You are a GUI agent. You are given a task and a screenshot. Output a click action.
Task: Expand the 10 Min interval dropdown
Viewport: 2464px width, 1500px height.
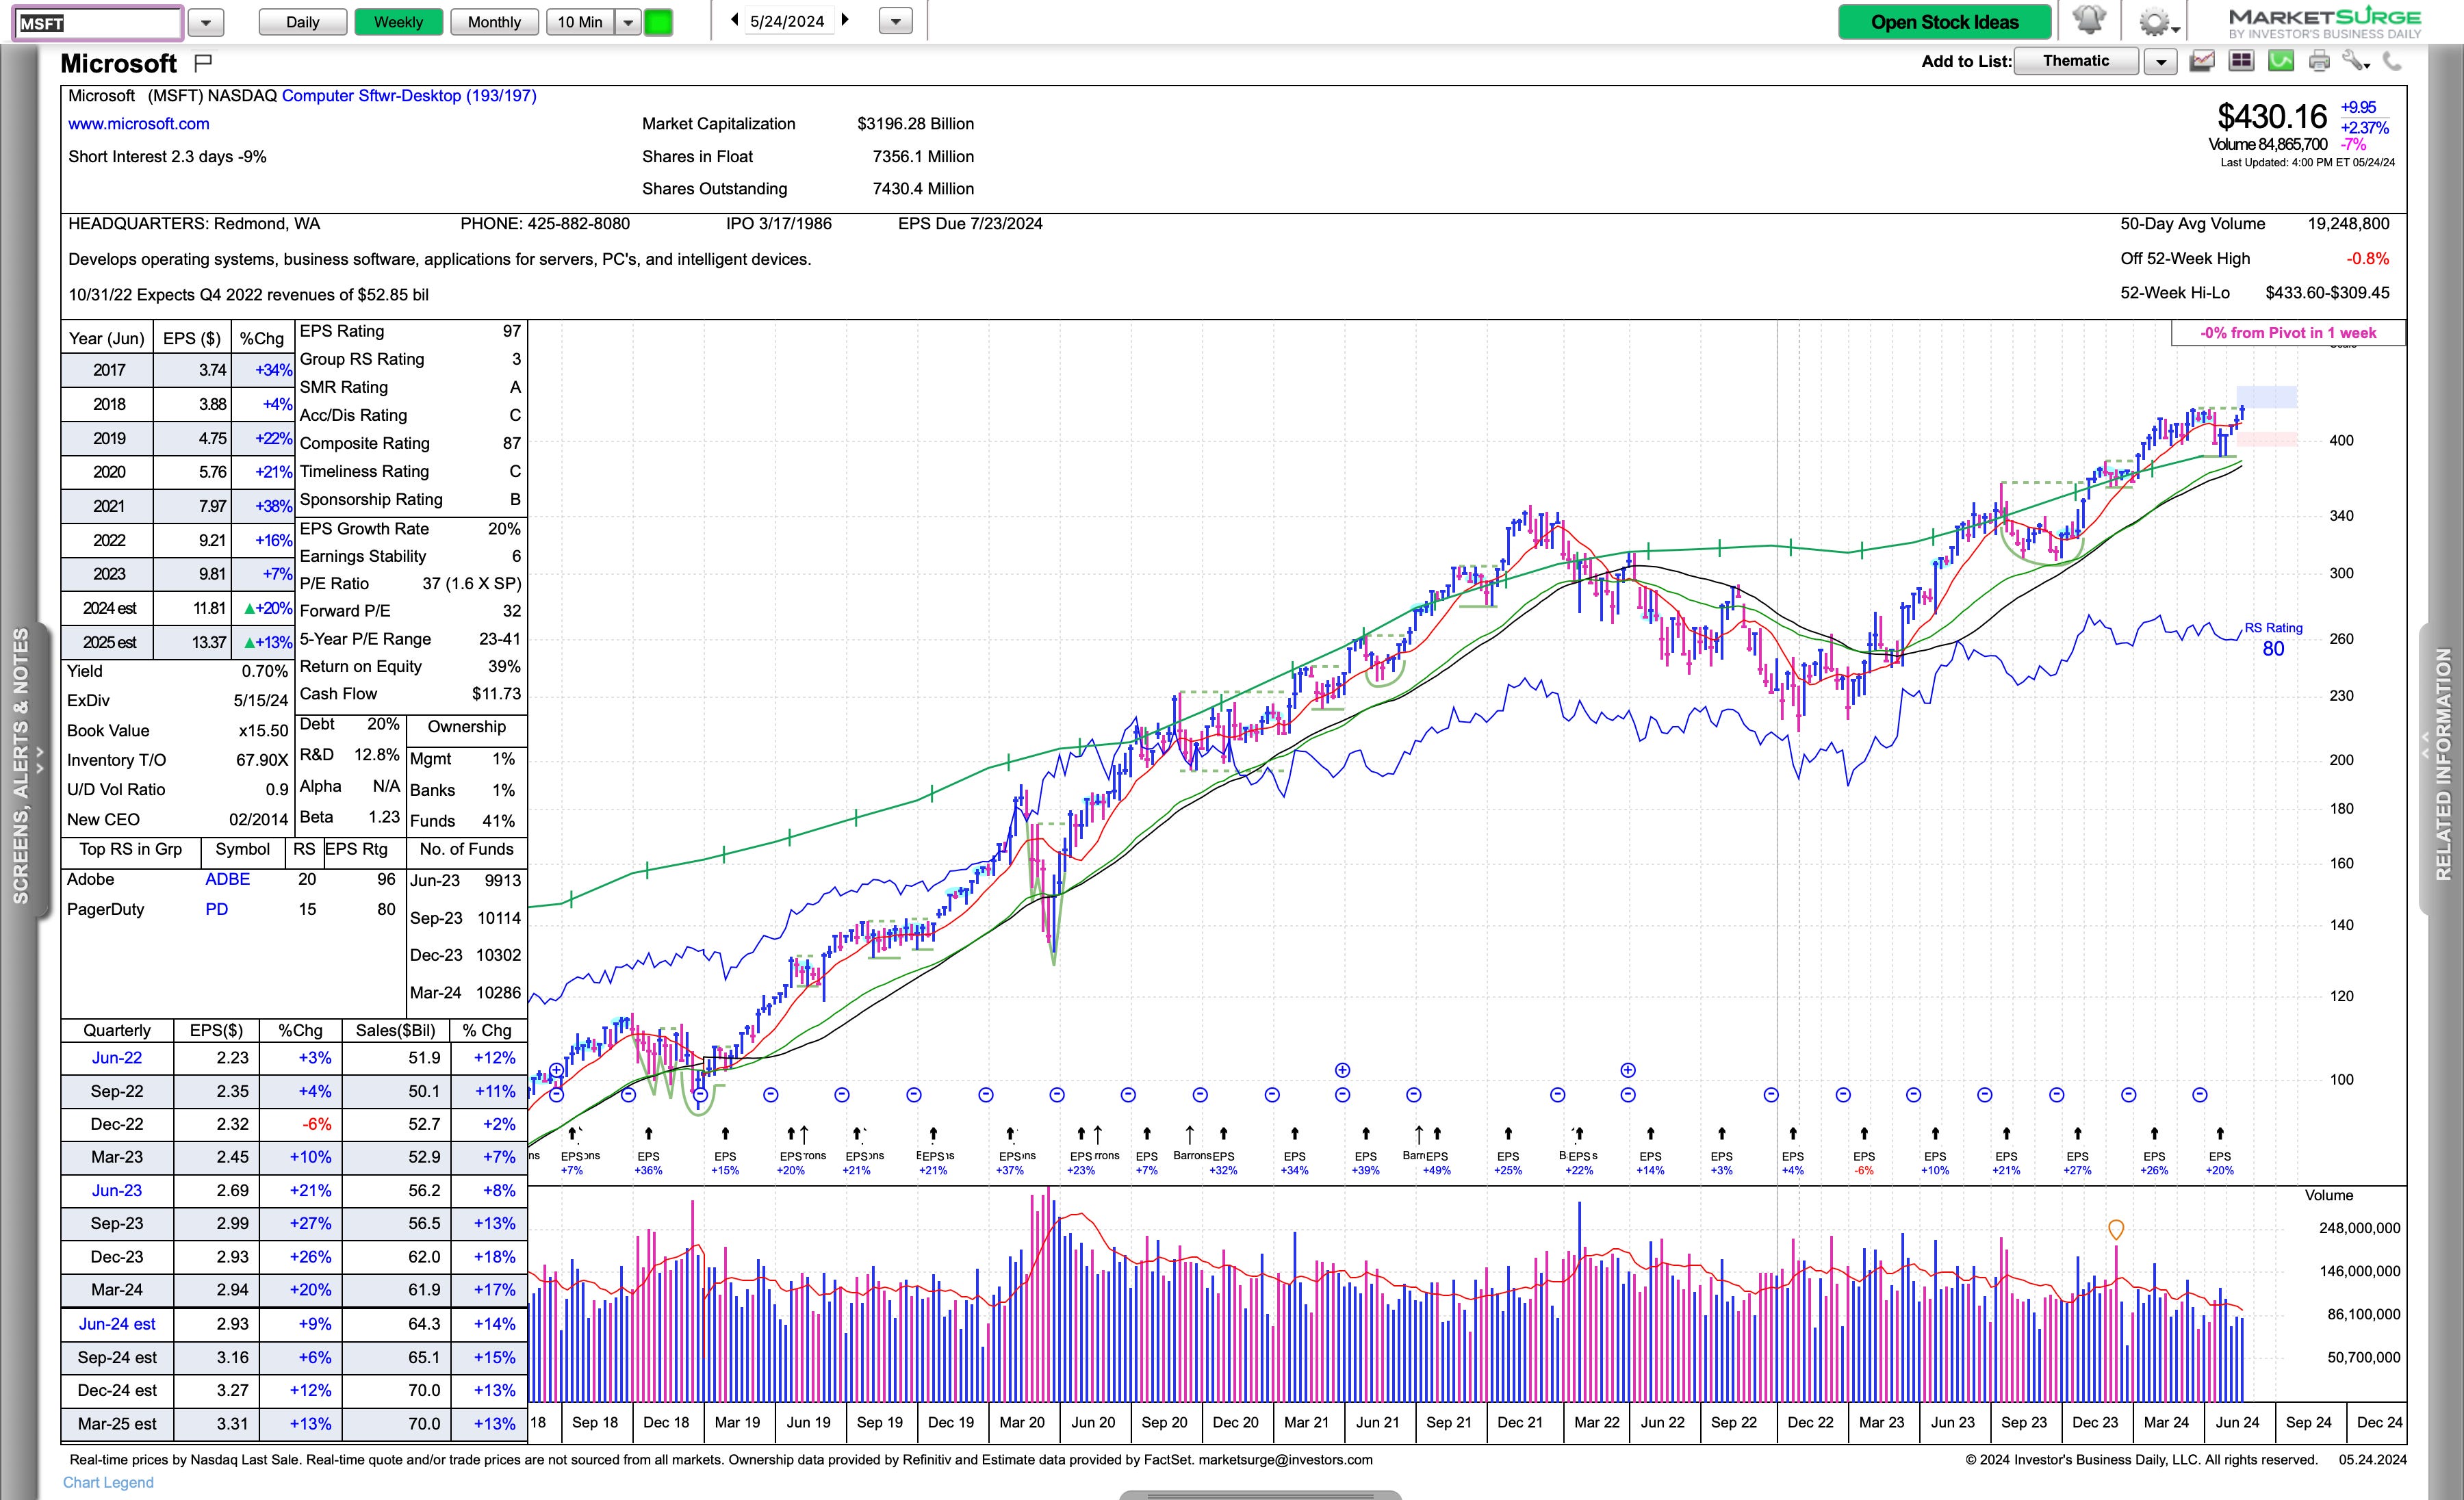[x=628, y=22]
